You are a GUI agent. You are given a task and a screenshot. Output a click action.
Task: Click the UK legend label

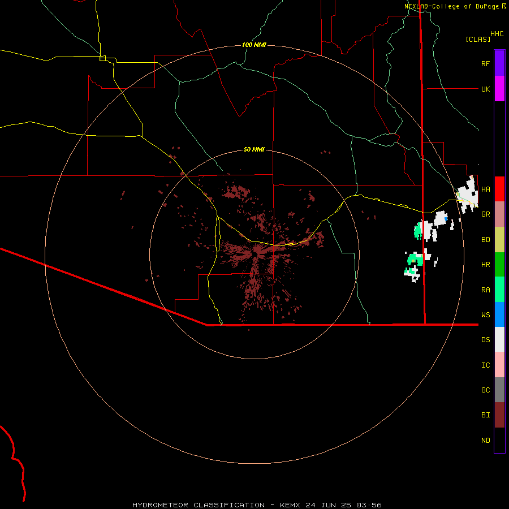click(486, 89)
